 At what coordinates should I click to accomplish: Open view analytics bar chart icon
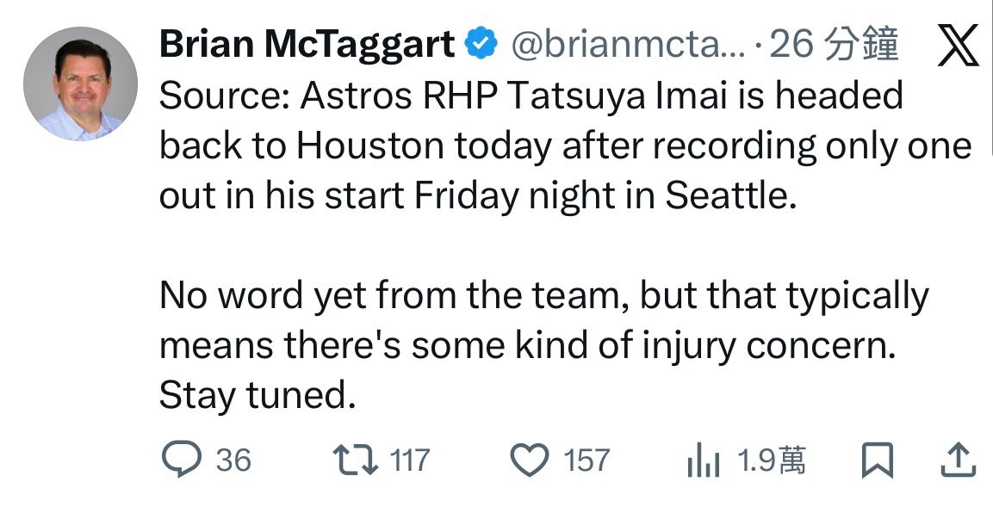(x=704, y=463)
